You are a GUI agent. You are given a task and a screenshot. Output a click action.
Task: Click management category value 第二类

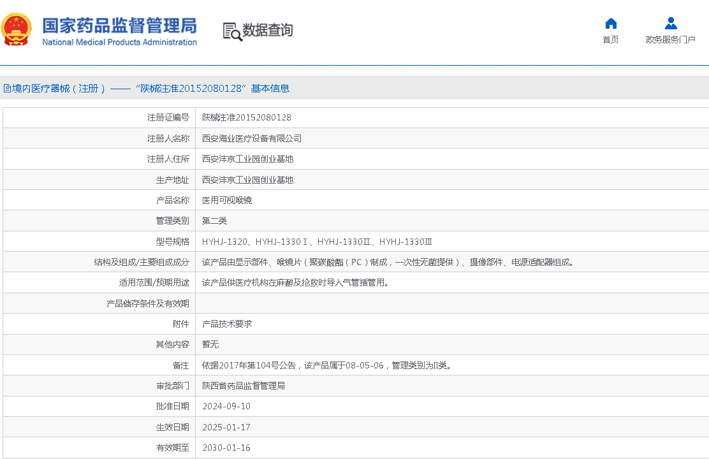click(214, 221)
